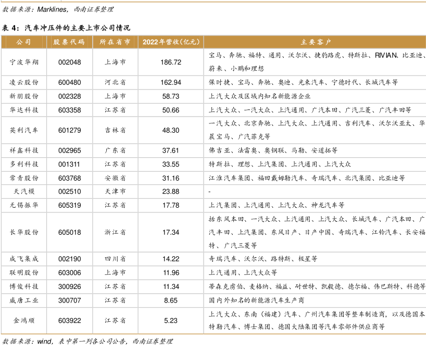Viewport: 426px width, 353px height.
Task: Select the table title 汽车冲压件的主要上市公司情况
Action: coord(77,28)
